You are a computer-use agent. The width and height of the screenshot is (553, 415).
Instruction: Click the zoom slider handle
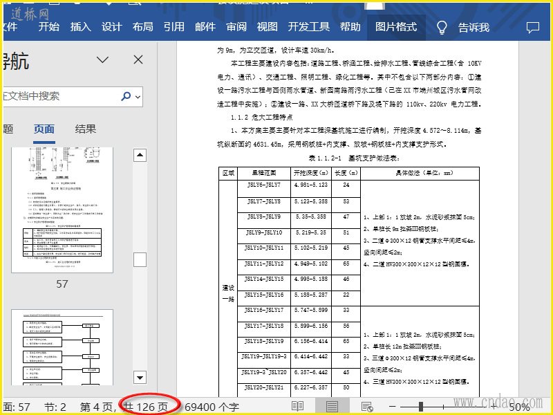click(421, 407)
